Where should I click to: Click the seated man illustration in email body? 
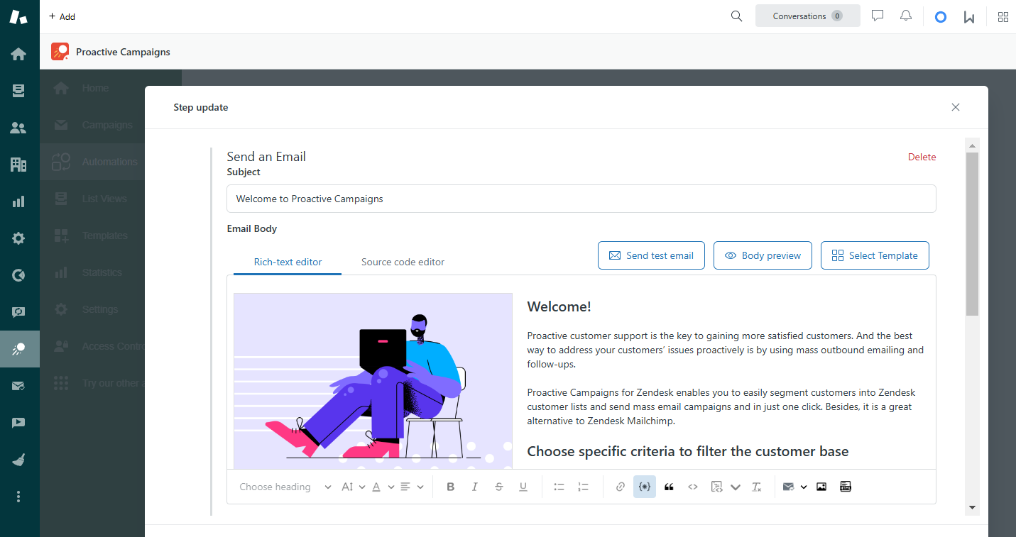[373, 380]
